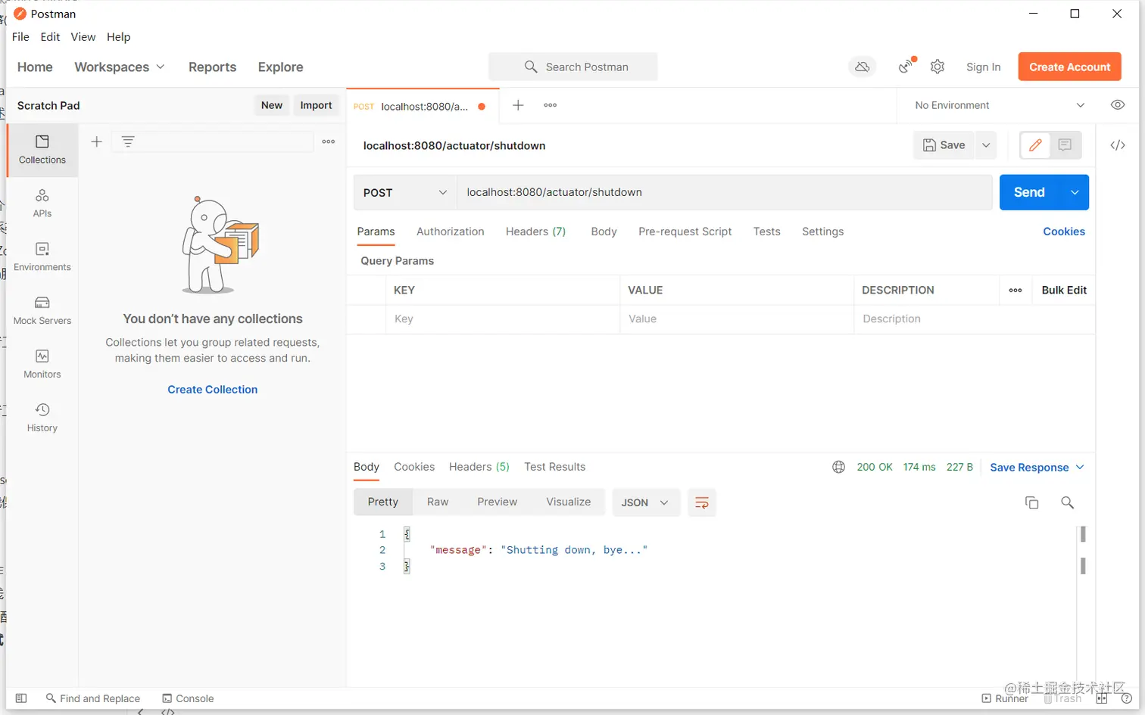1145x715 pixels.
Task: Open the Help menu
Action: coord(118,36)
